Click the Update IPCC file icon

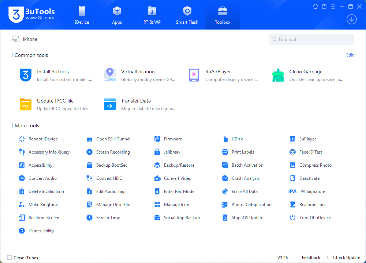(26, 104)
